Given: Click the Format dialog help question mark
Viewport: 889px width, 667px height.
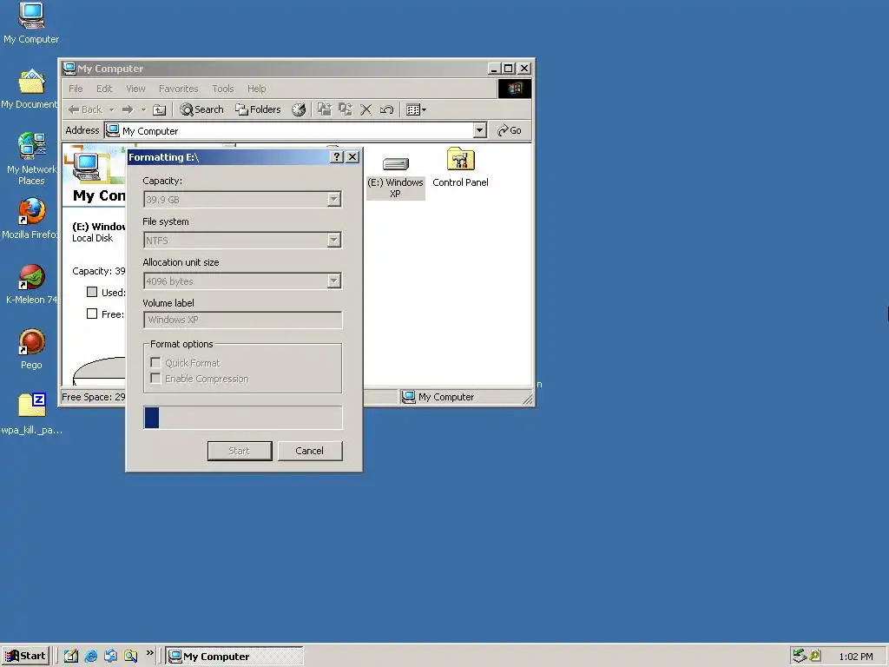Looking at the screenshot, I should (337, 157).
